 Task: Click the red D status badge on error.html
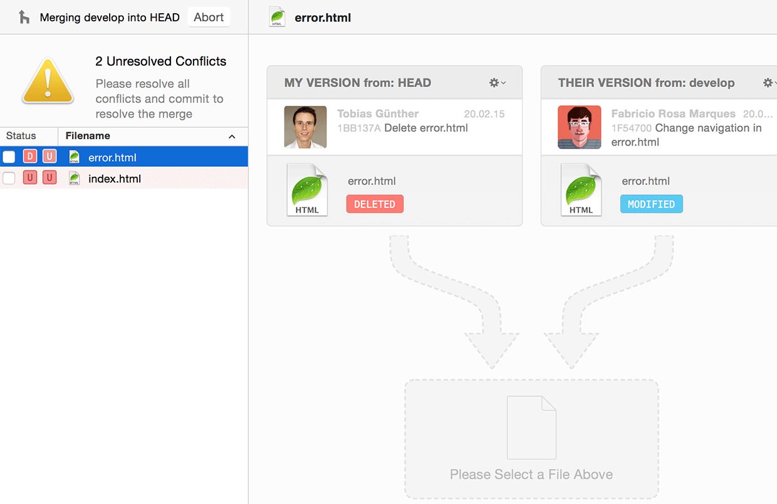[29, 156]
